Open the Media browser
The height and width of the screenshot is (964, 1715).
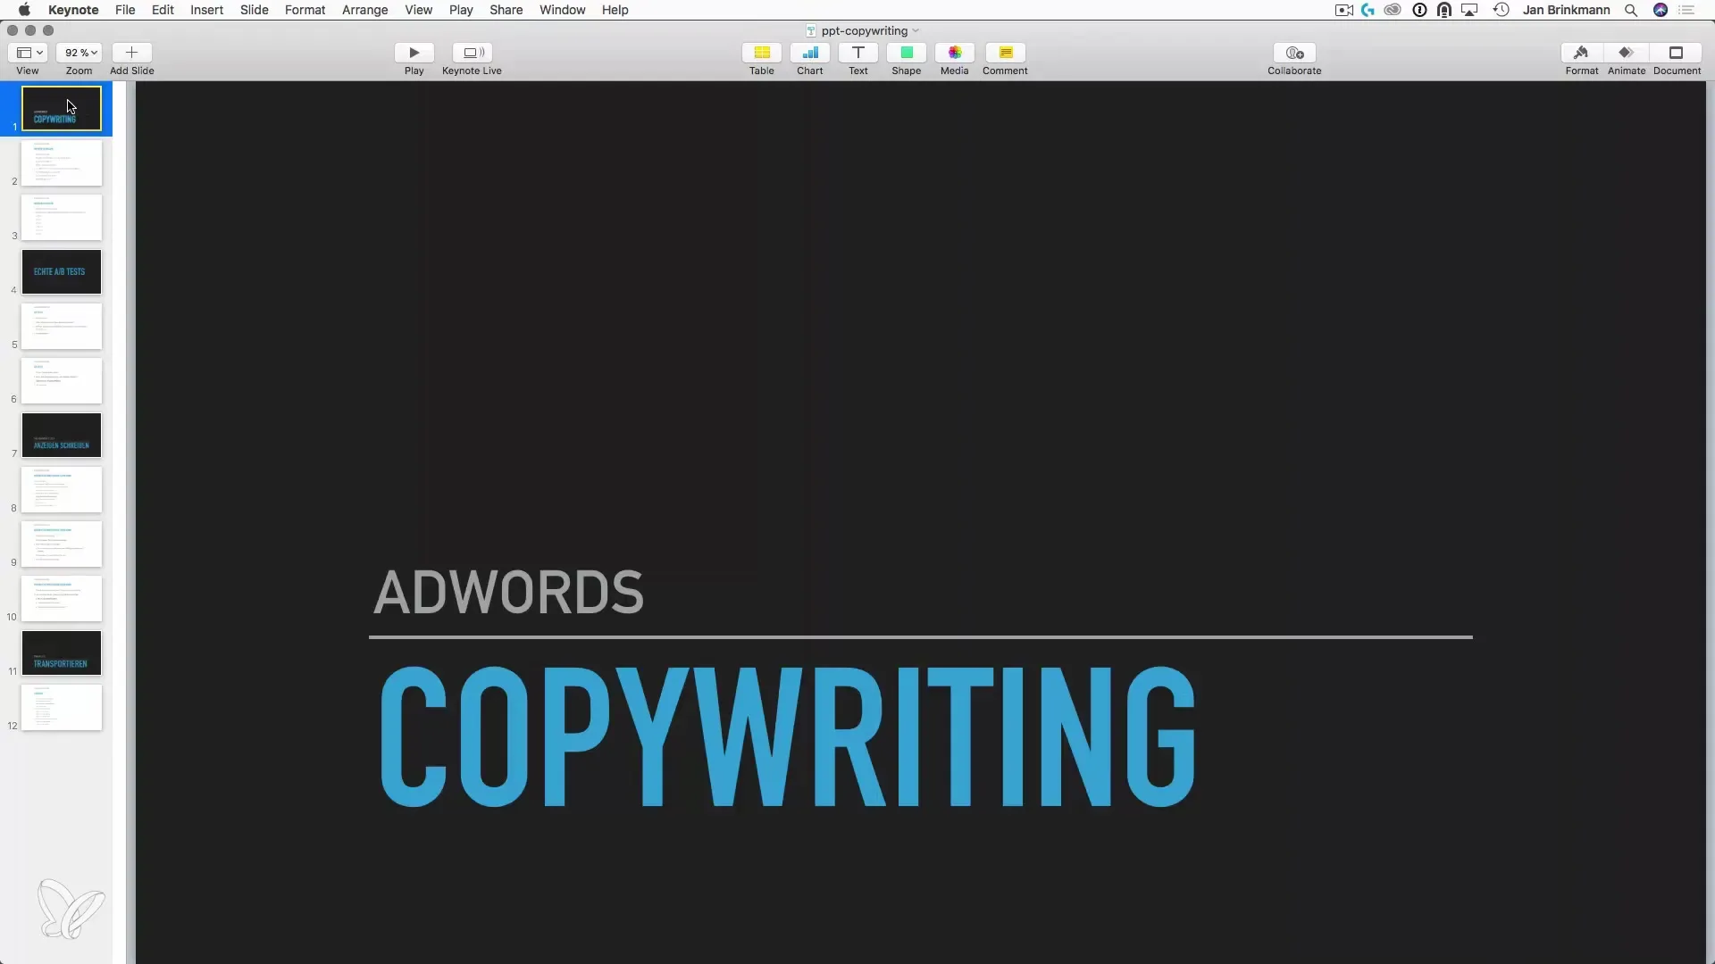[x=955, y=53]
